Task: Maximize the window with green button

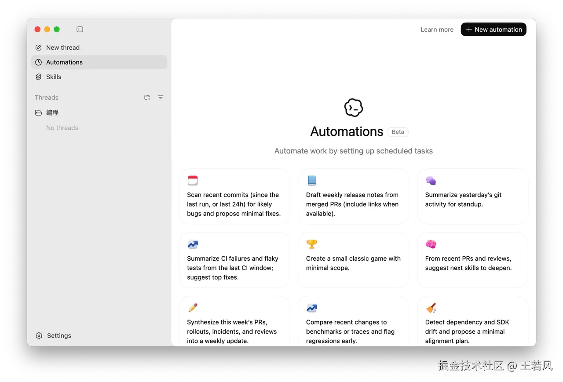Action: click(x=57, y=29)
